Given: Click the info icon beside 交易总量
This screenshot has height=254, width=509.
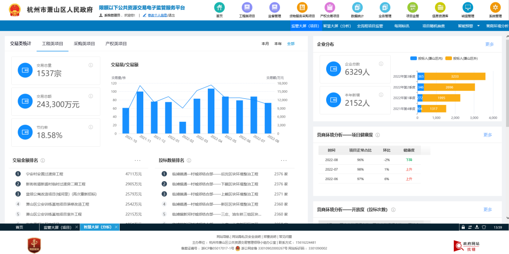Looking at the screenshot, I should (90, 65).
